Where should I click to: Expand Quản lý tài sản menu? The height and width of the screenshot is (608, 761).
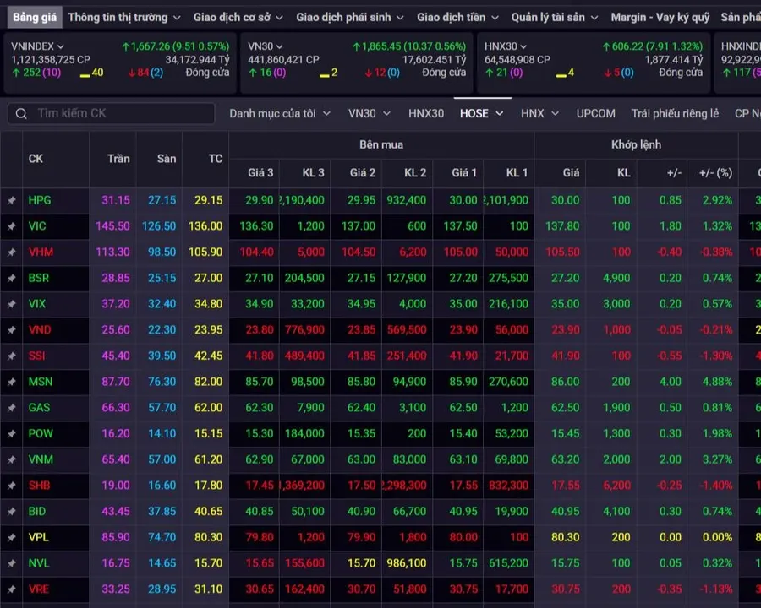(x=554, y=18)
